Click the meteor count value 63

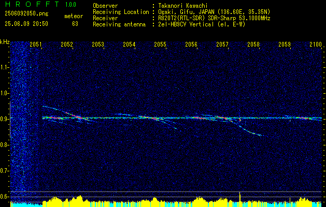(x=75, y=24)
